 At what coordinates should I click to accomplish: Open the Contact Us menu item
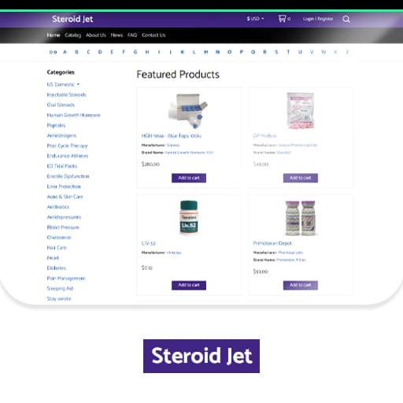pos(153,35)
